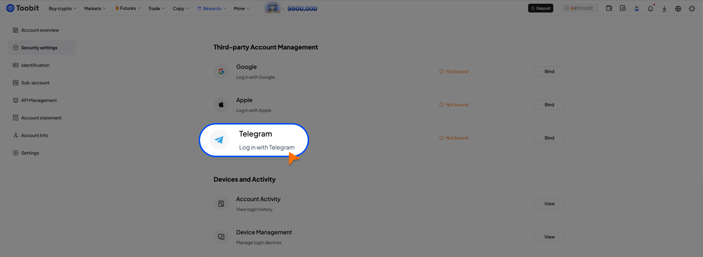Expand the Copy dropdown
The width and height of the screenshot is (703, 257).
181,9
